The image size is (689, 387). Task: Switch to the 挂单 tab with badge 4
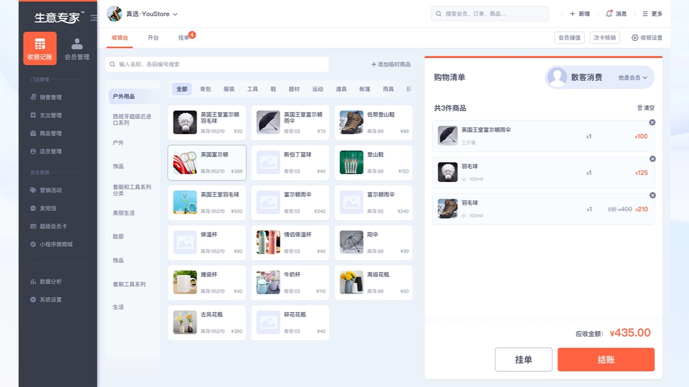184,38
